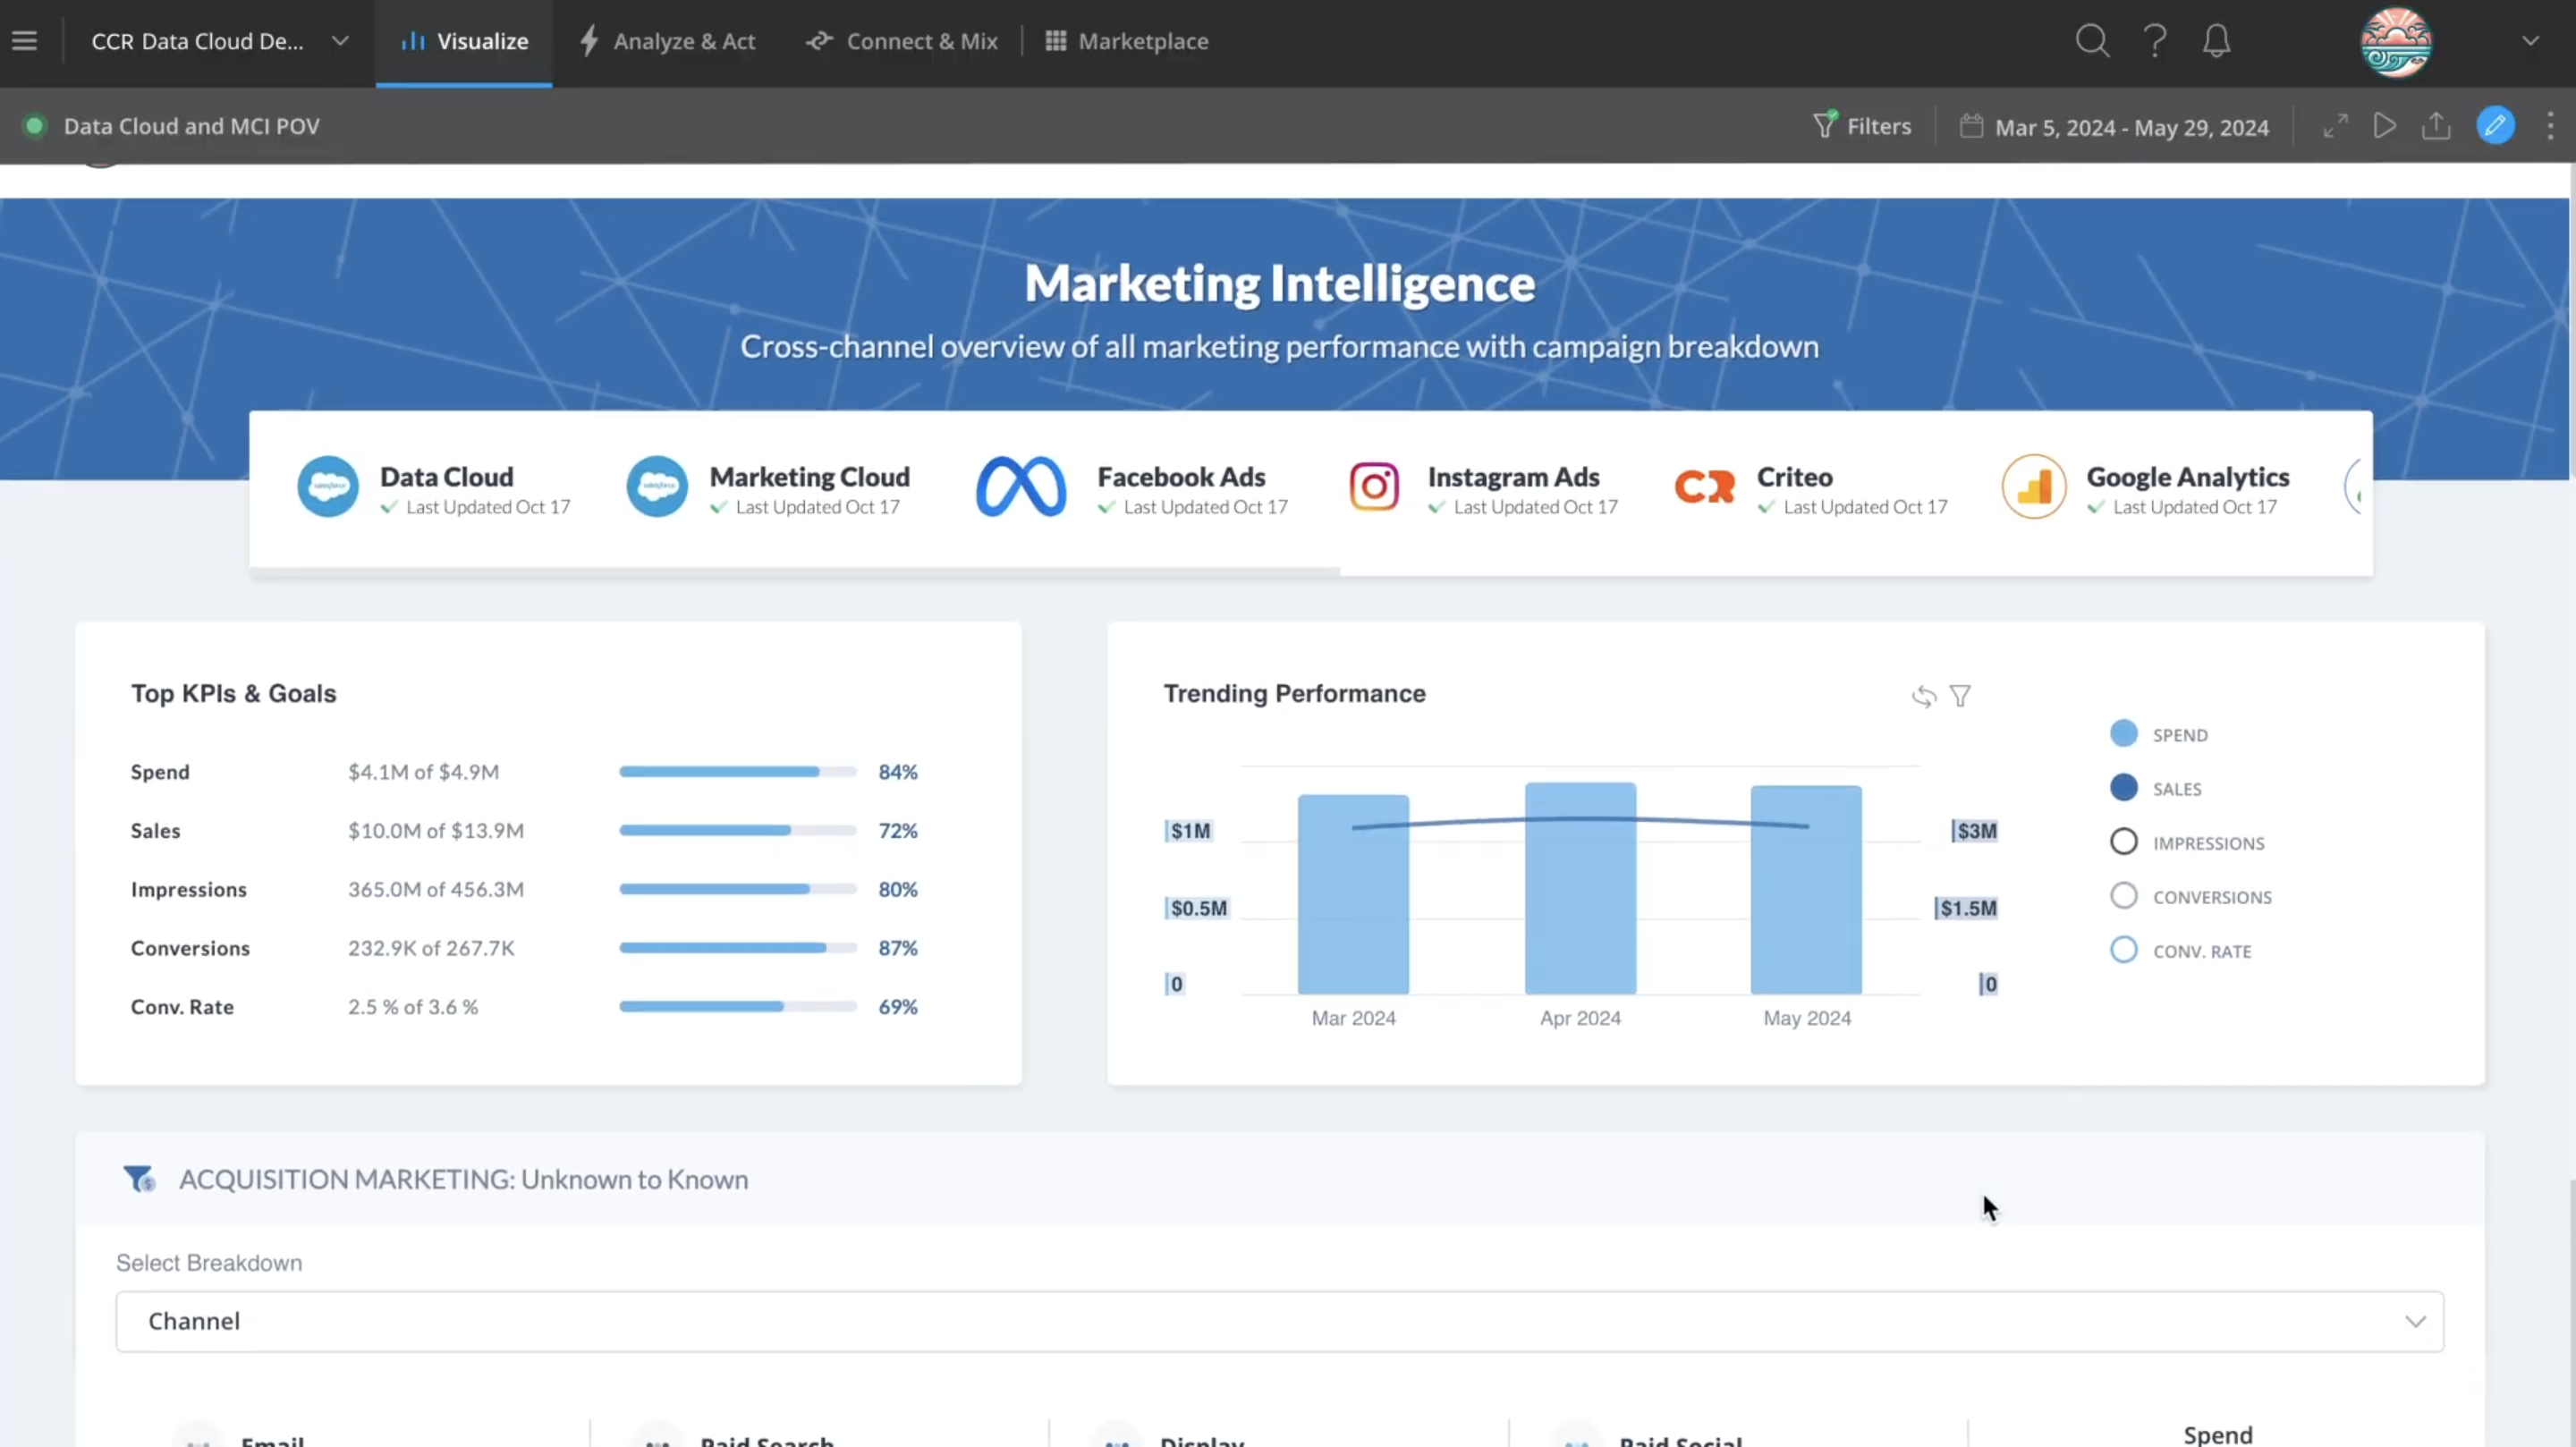2576x1447 pixels.
Task: Open the notifications bell
Action: click(x=2217, y=41)
